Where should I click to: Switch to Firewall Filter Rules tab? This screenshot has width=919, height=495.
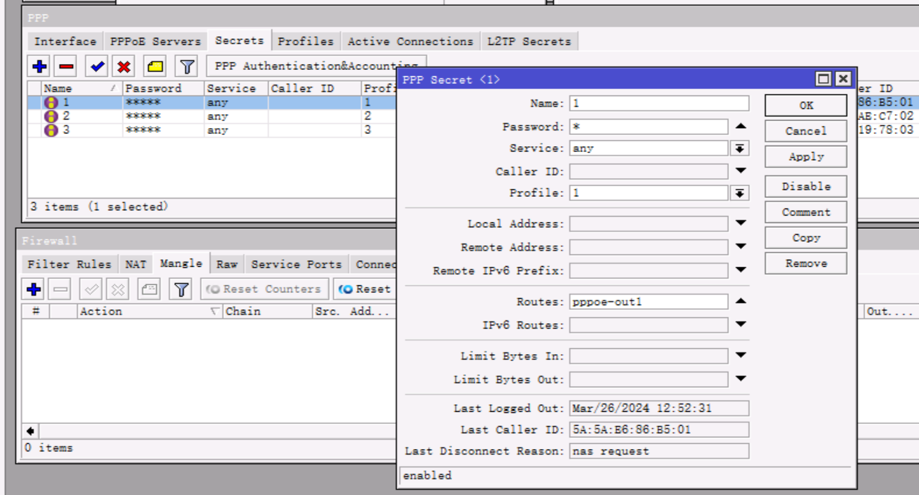click(x=69, y=264)
